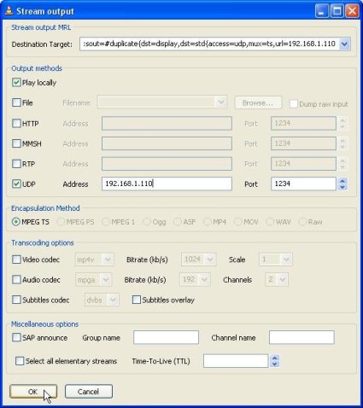Image resolution: width=363 pixels, height=408 pixels.
Task: Open the Channels dropdown
Action: click(277, 279)
